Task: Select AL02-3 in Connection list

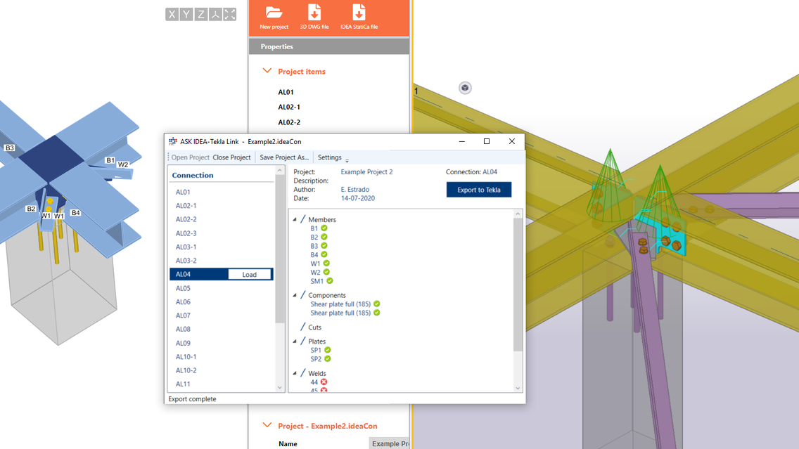Action: [x=186, y=233]
